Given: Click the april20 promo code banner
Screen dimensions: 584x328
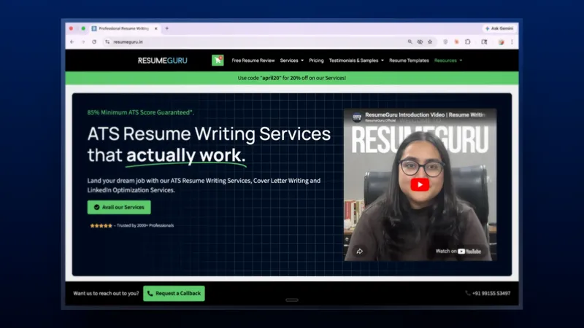Looking at the screenshot, I should [291, 78].
